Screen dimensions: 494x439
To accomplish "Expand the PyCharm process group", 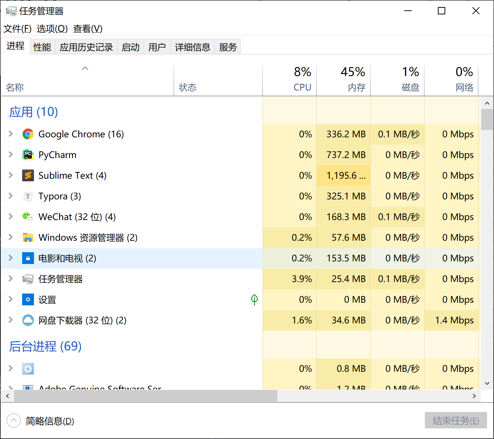I will click(11, 154).
